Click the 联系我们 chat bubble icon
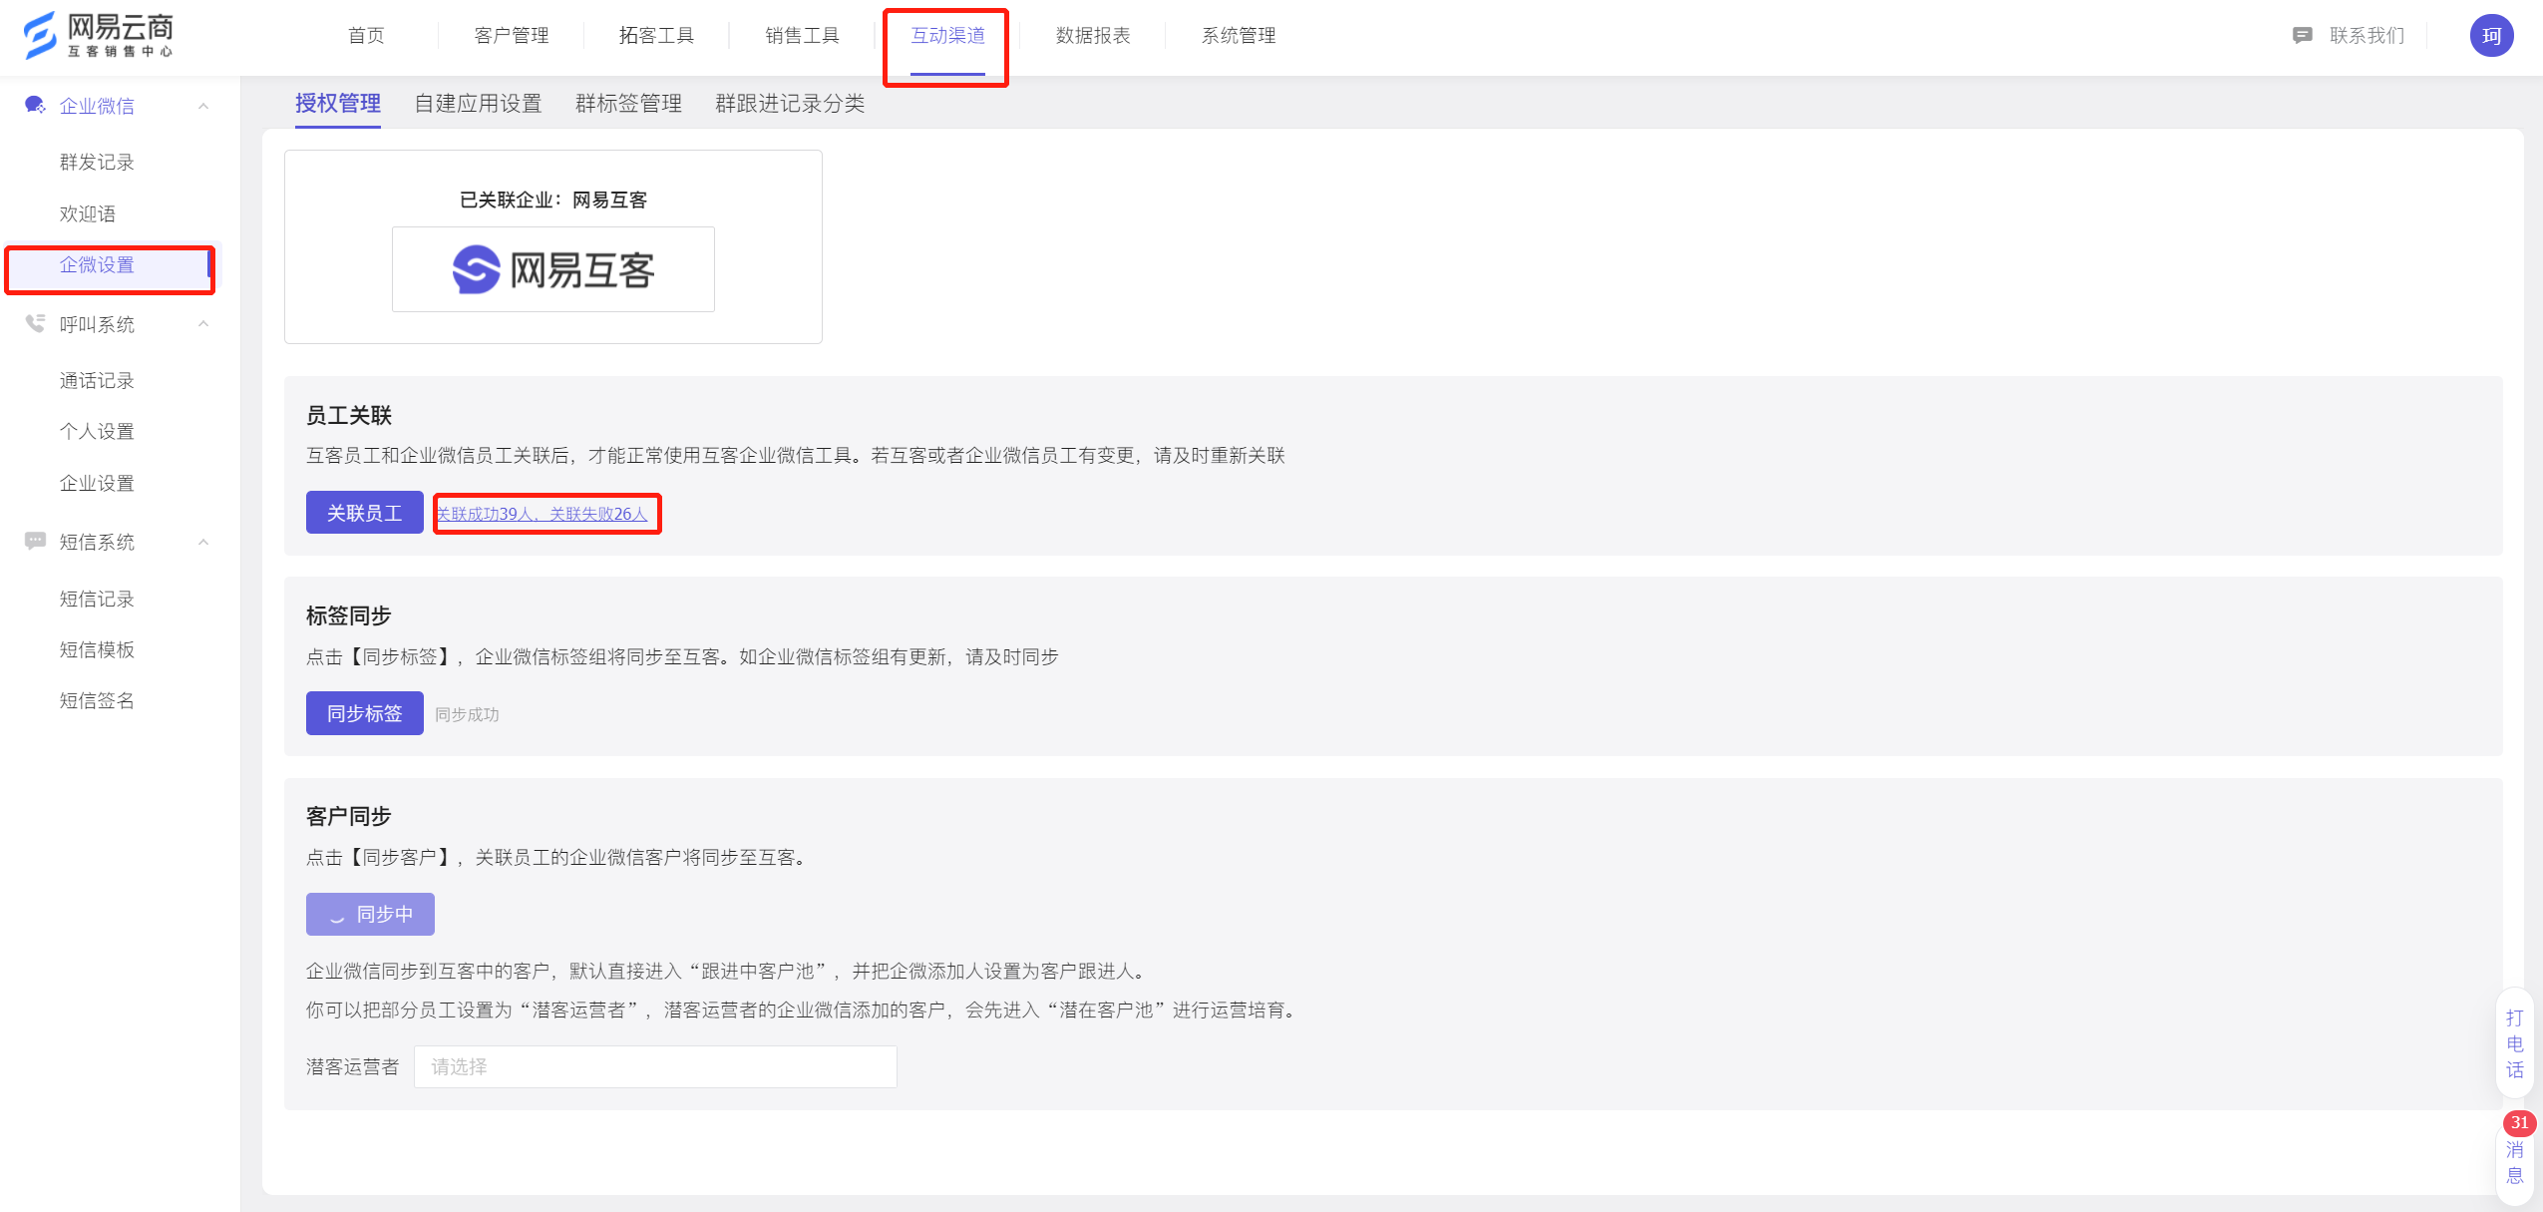 click(2302, 36)
